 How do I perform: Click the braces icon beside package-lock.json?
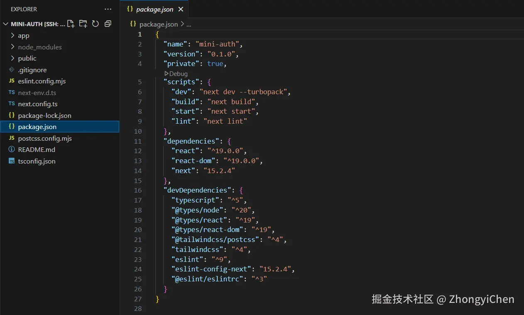(12, 115)
